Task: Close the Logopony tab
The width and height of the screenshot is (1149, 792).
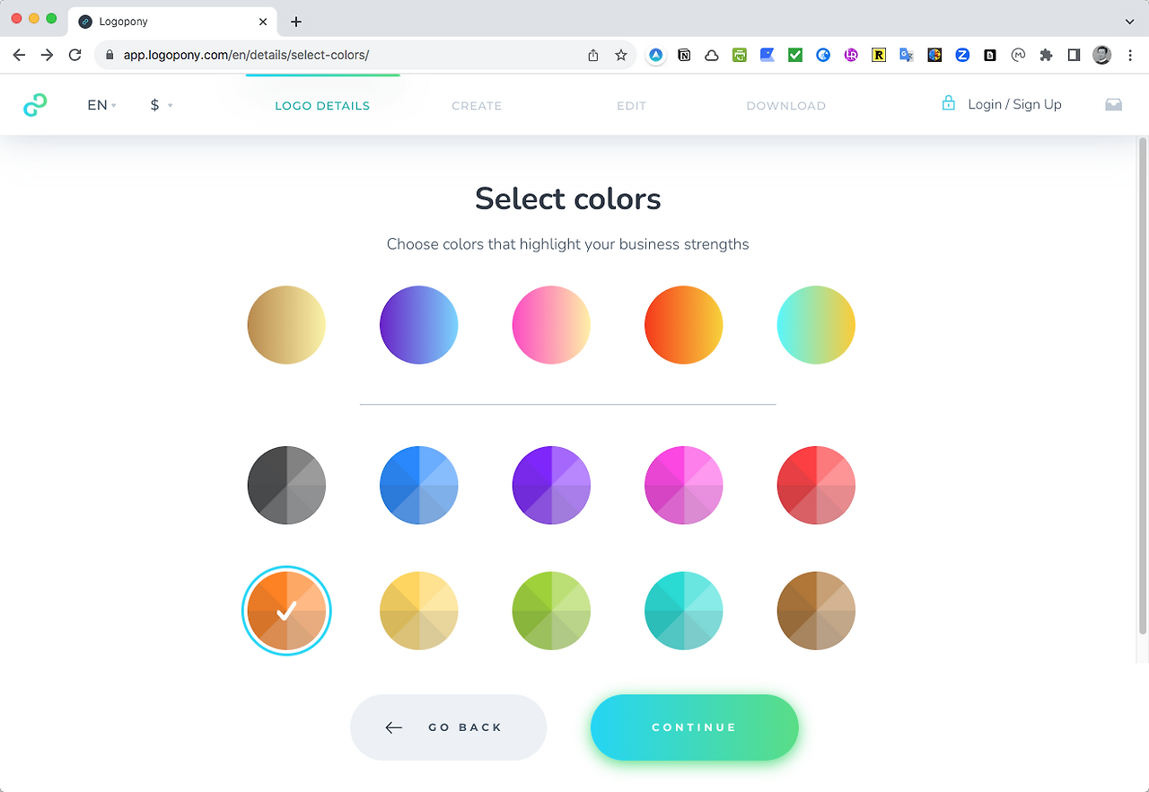Action: pos(263,22)
